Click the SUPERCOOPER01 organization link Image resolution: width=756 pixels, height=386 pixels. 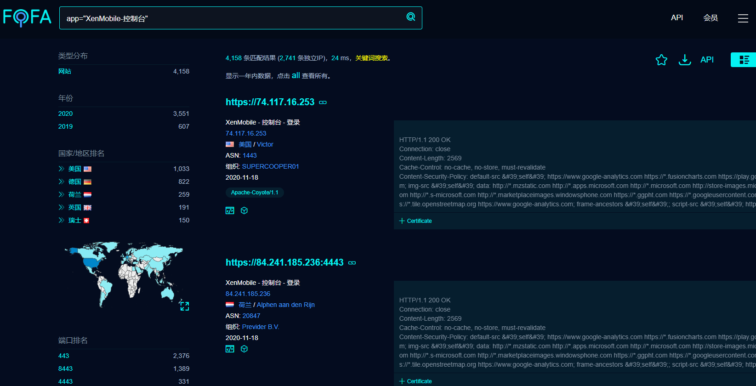[270, 166]
